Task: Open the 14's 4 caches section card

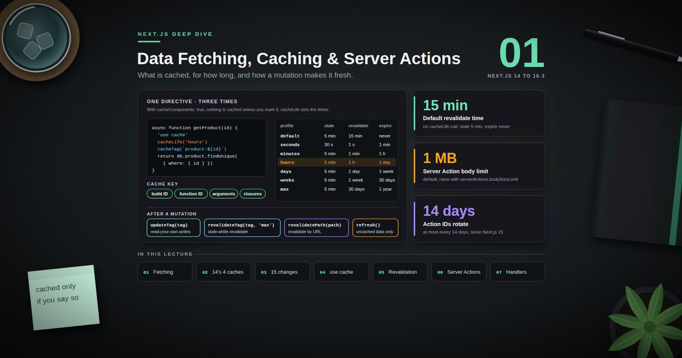Action: (224, 272)
